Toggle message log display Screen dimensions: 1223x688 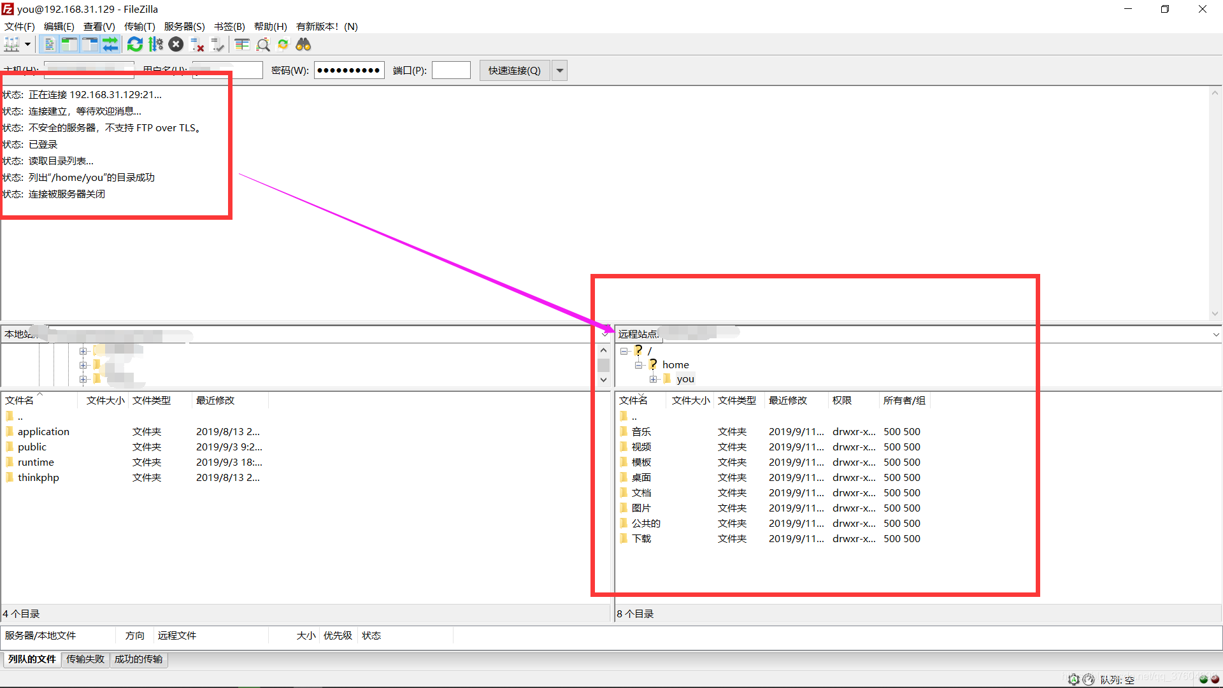point(48,45)
